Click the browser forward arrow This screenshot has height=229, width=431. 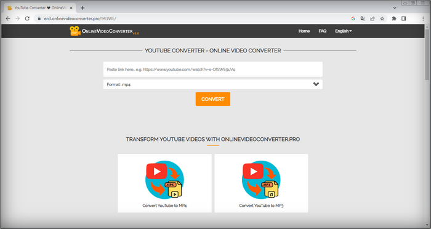(x=18, y=18)
